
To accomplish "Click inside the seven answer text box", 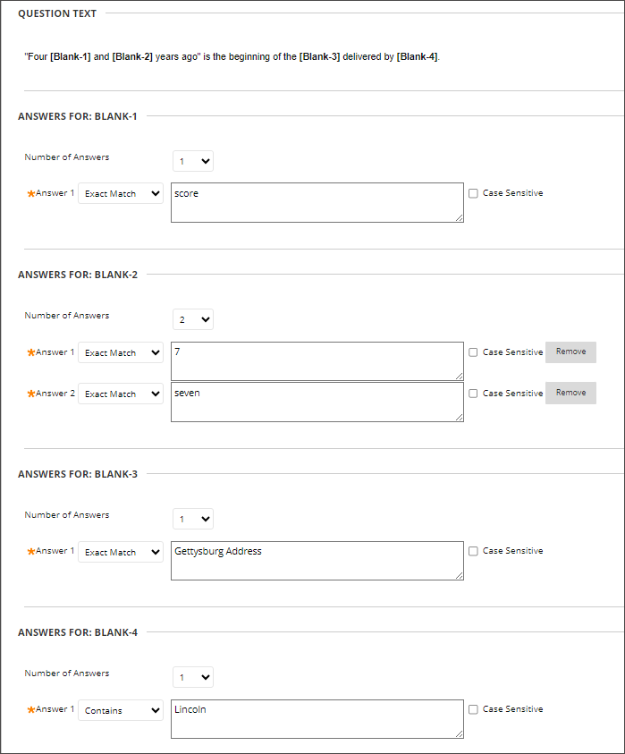I will click(x=317, y=402).
